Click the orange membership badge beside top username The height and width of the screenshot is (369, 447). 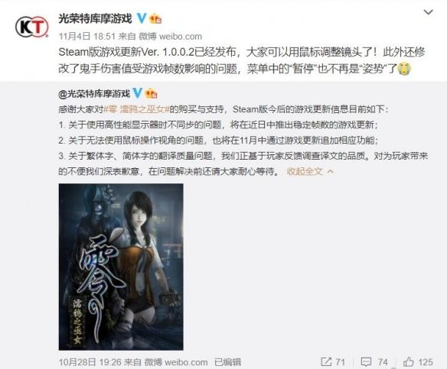click(155, 18)
